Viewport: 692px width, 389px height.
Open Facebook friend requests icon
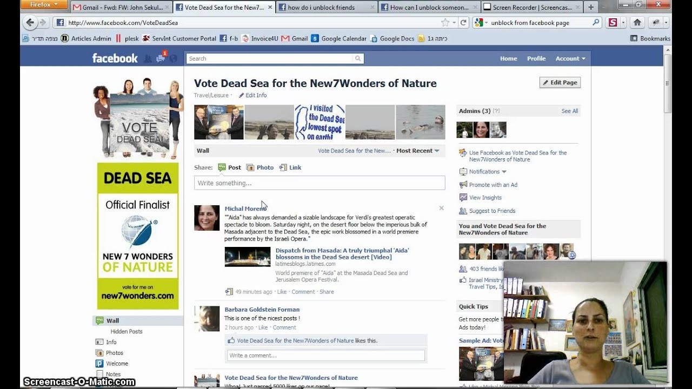tap(148, 58)
